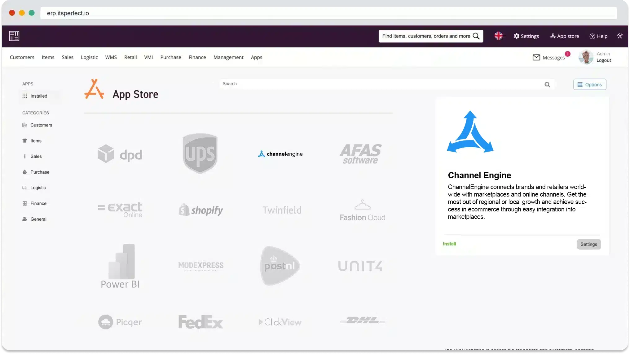The width and height of the screenshot is (630, 354).
Task: Open the Fashion Cloud app tile
Action: [362, 210]
